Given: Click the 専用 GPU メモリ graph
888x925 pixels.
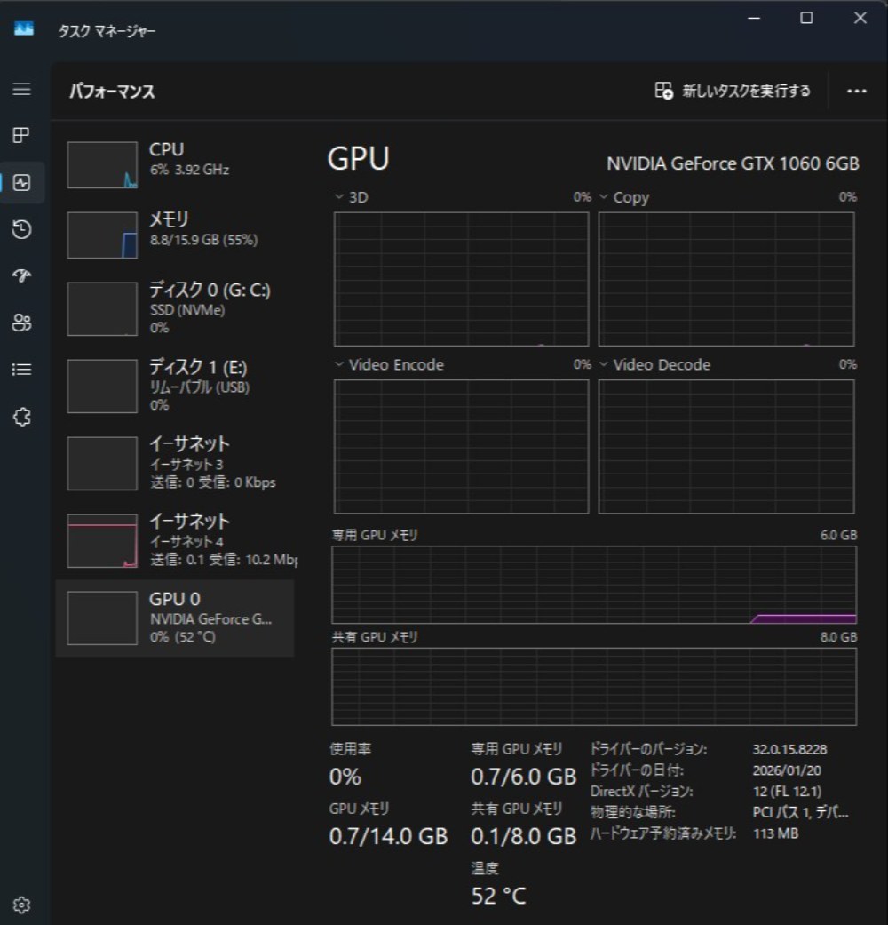Looking at the screenshot, I should pyautogui.click(x=594, y=585).
